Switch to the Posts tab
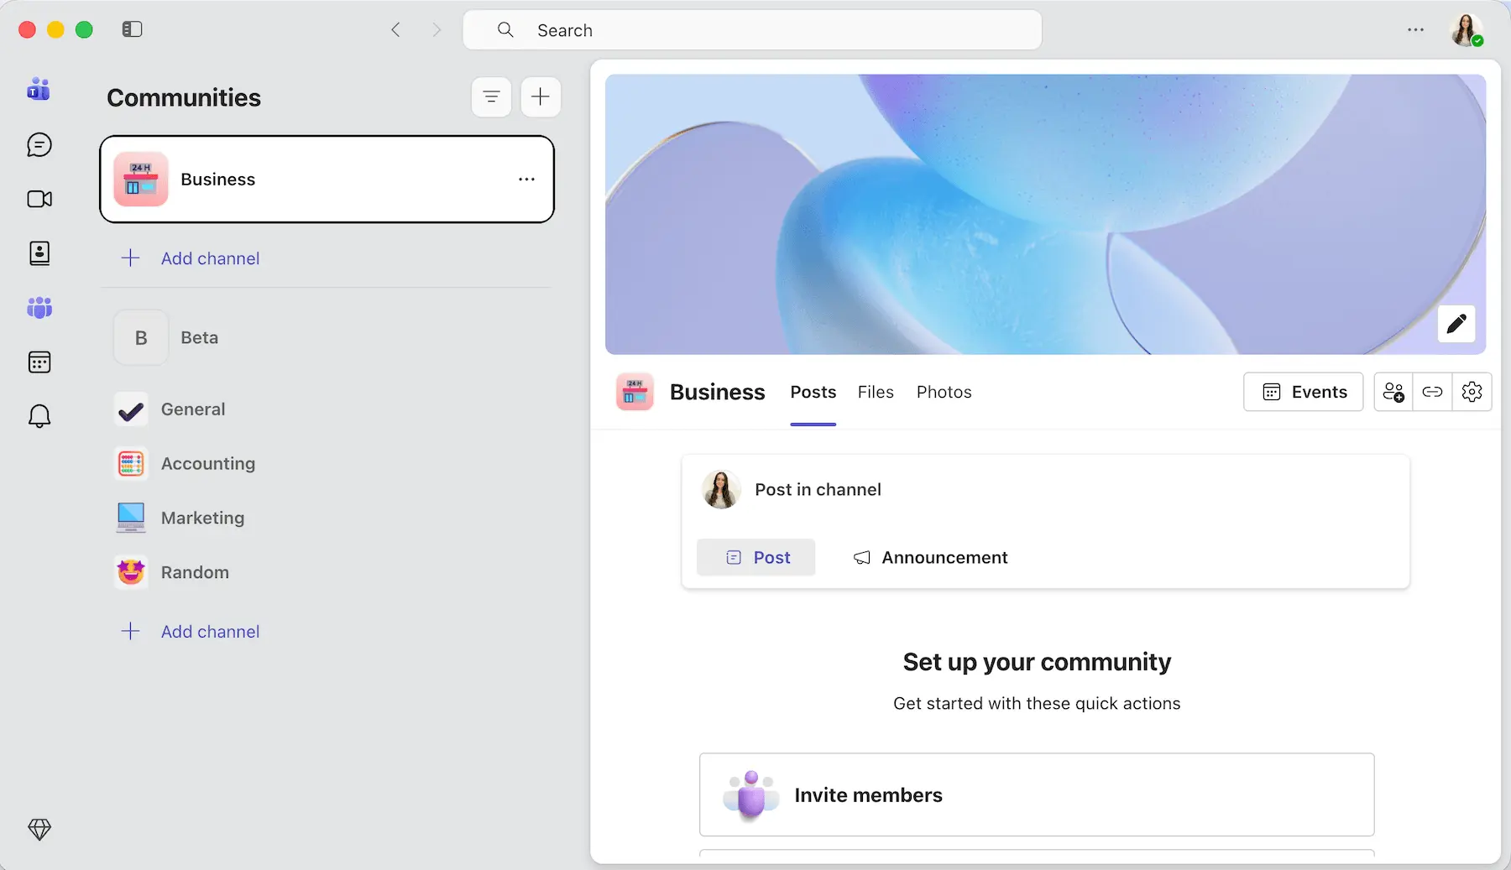1511x870 pixels. (813, 392)
